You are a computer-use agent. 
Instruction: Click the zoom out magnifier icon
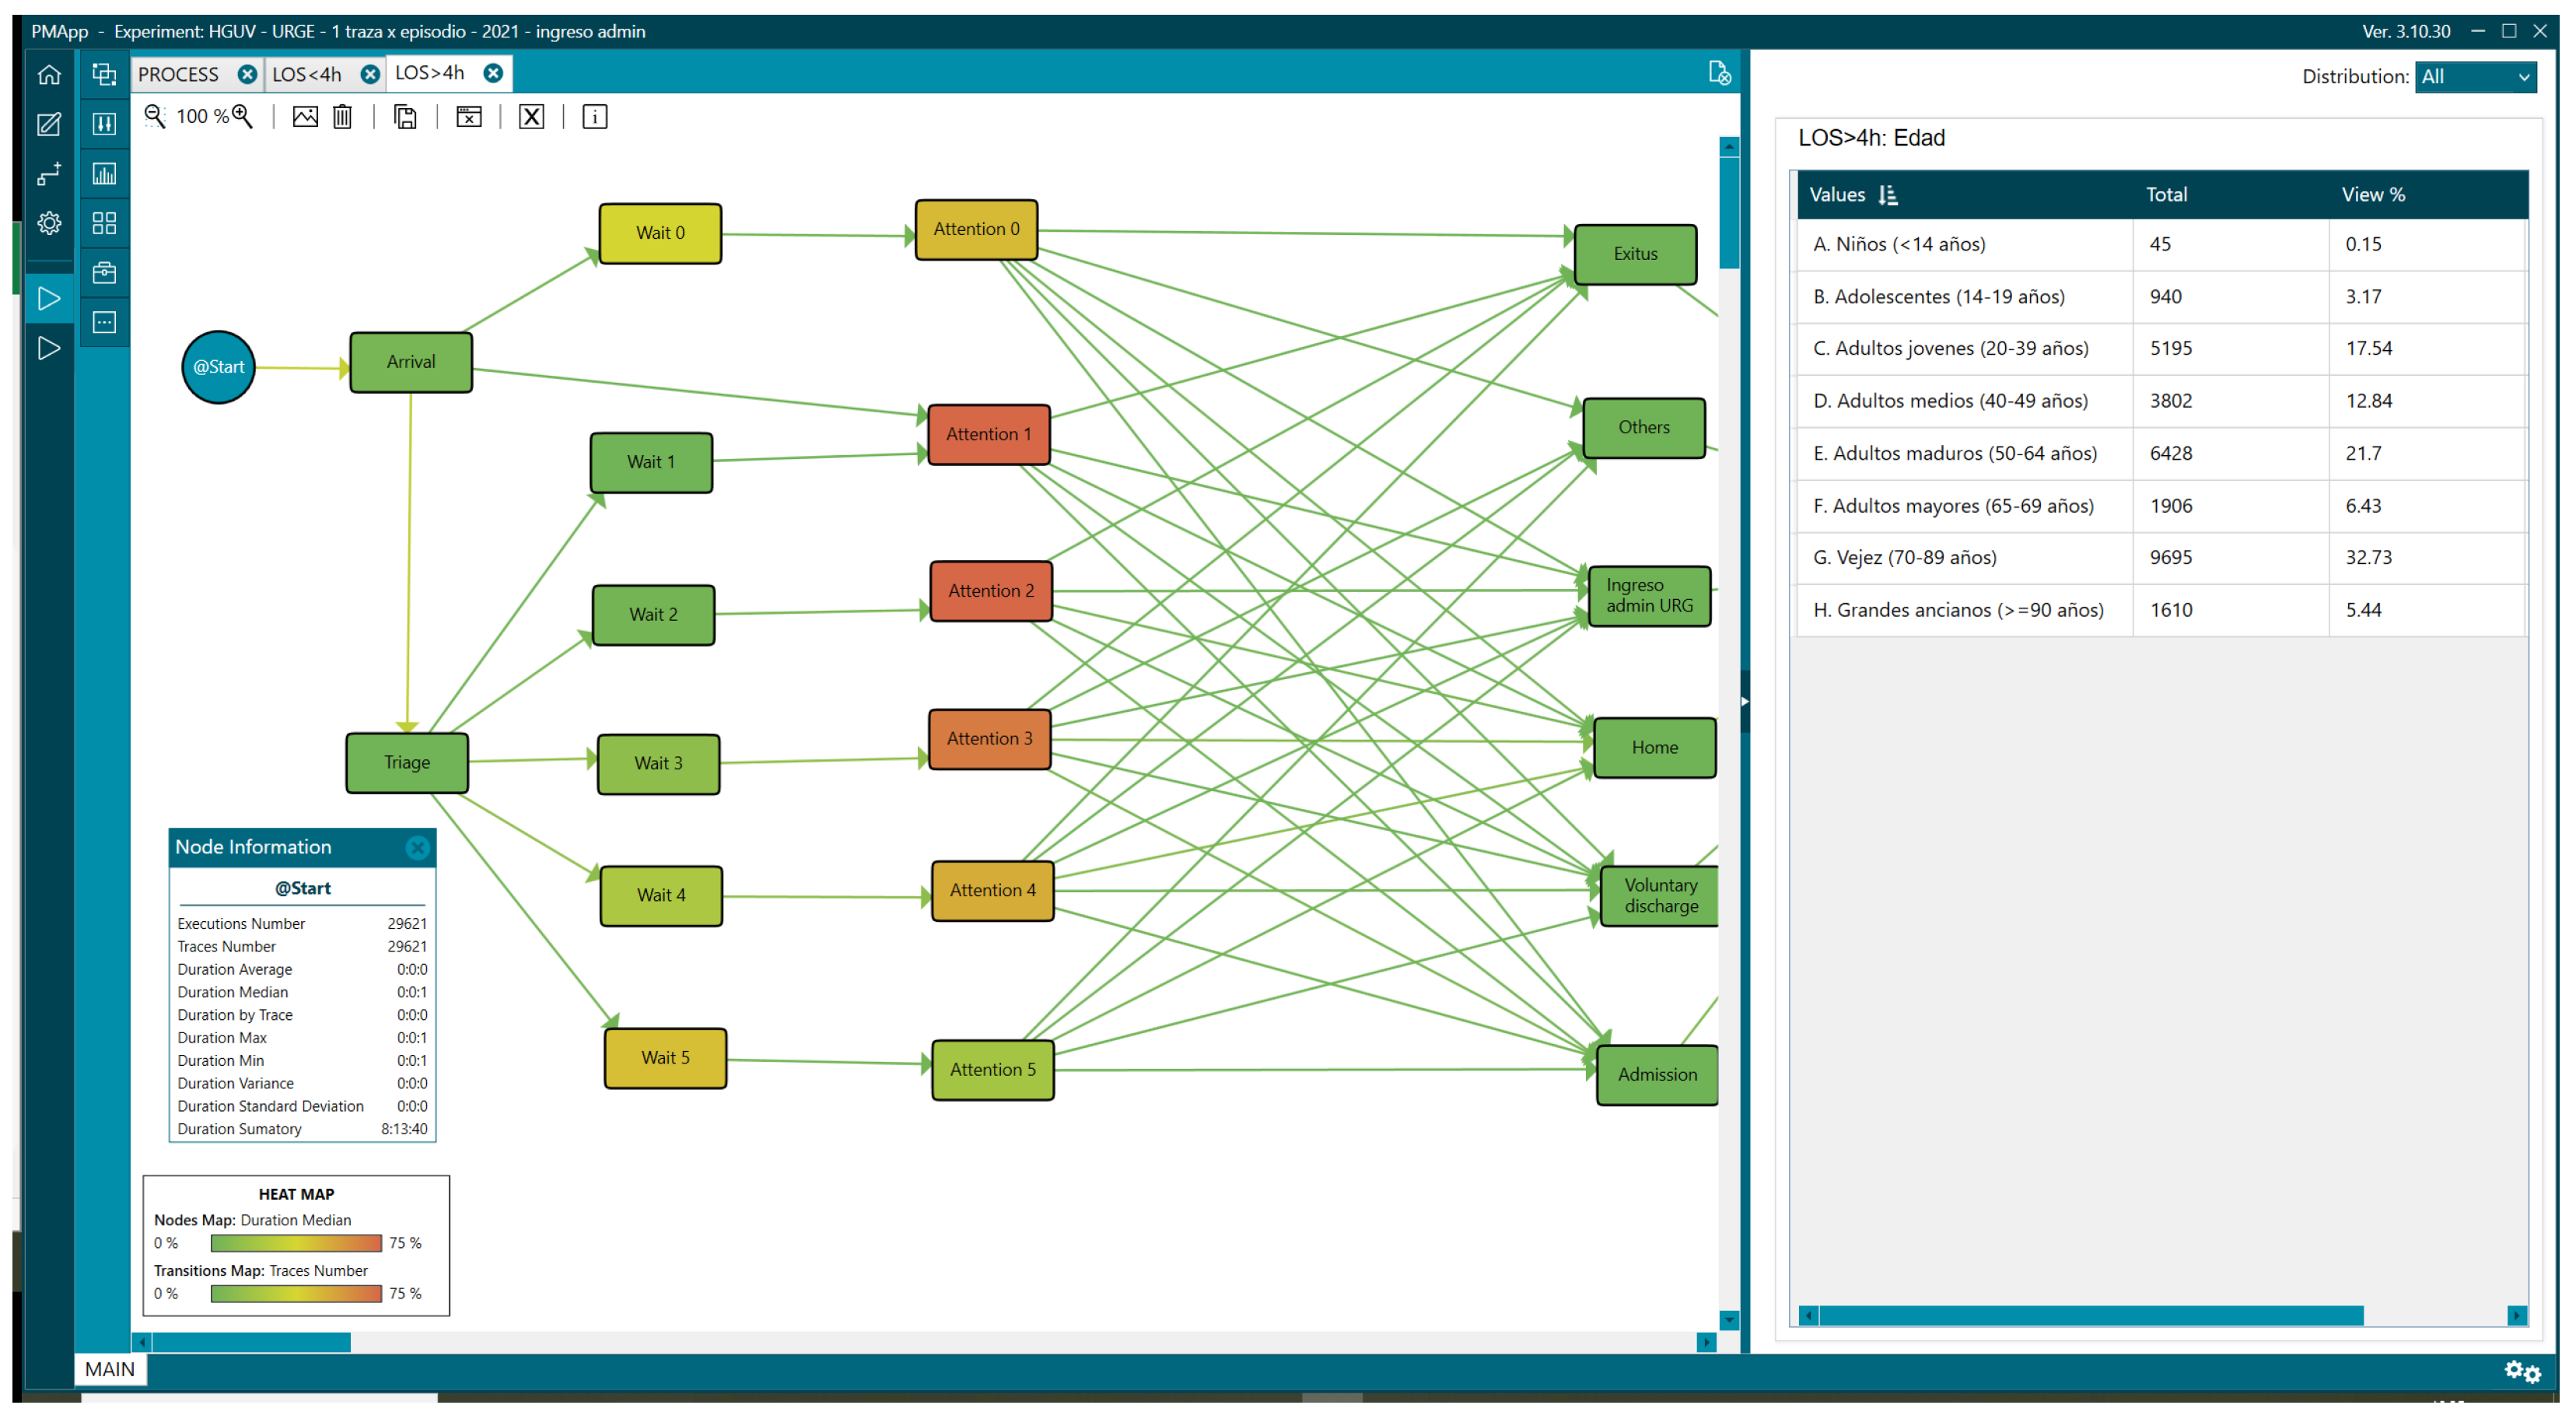(154, 116)
